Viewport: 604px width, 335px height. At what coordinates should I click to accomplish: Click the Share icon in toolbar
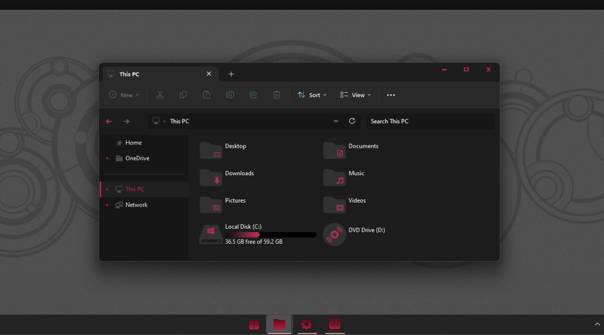(x=253, y=95)
